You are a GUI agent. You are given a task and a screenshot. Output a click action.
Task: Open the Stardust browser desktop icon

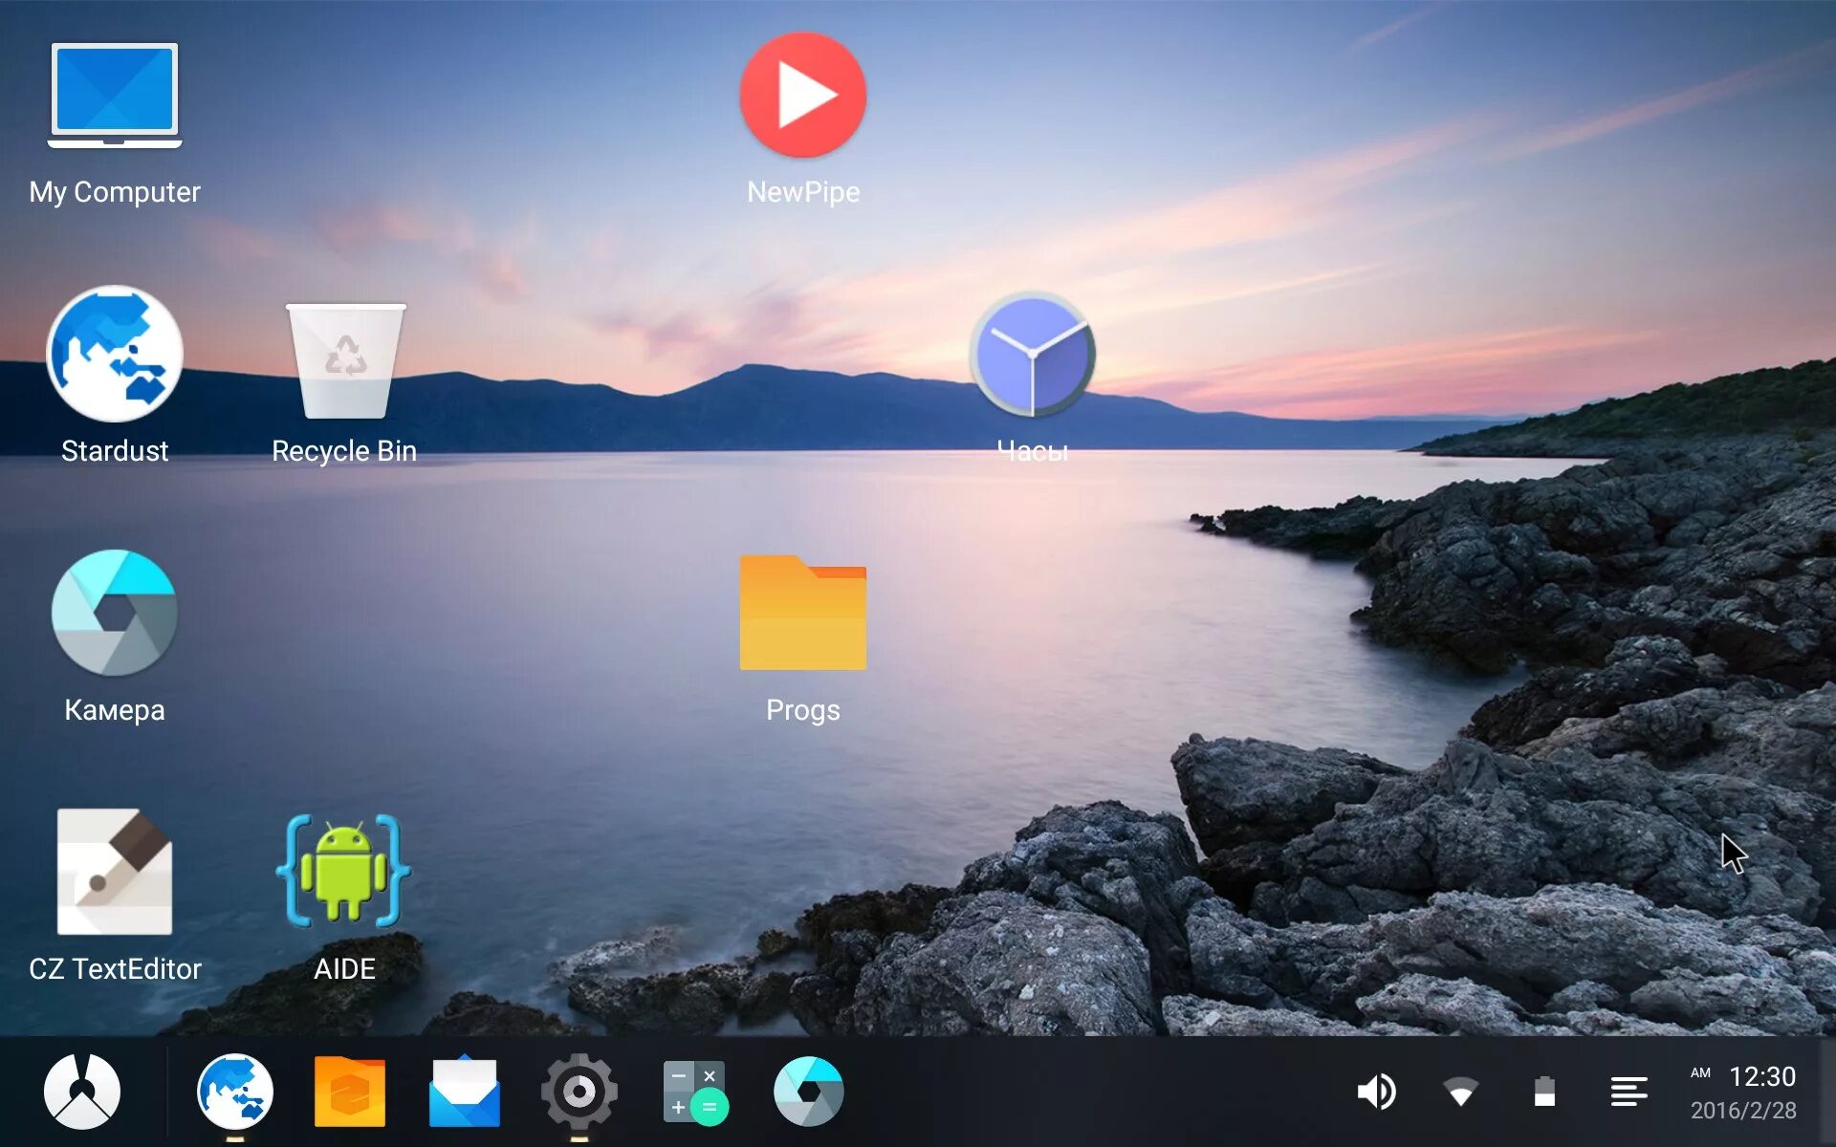click(x=115, y=354)
